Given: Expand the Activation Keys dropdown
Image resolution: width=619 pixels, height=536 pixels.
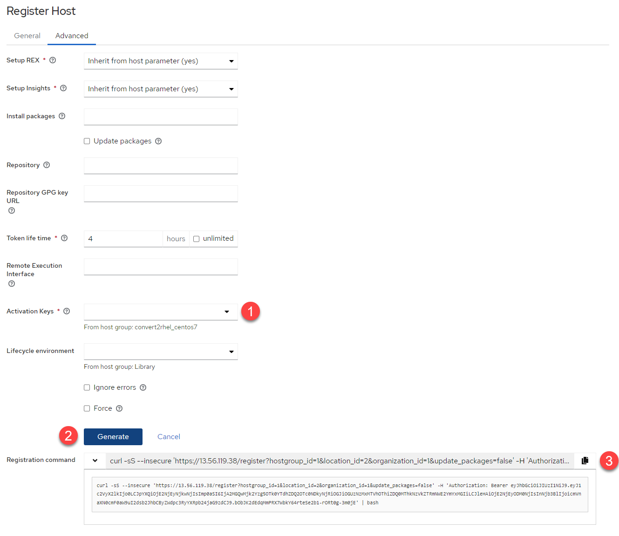Looking at the screenshot, I should [x=161, y=312].
